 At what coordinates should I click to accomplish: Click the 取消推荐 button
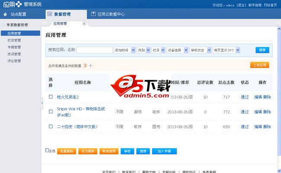pos(109,151)
